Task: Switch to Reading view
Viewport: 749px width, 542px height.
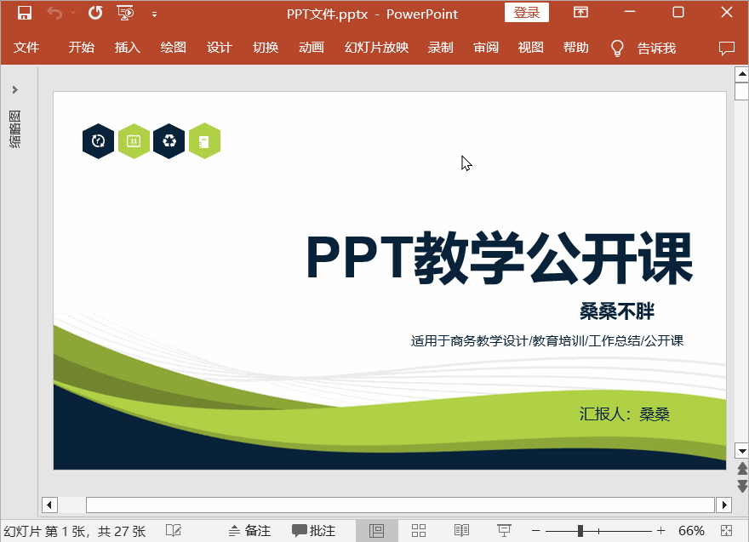Action: point(461,531)
